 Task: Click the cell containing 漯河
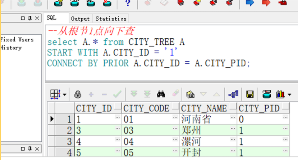pyautogui.click(x=208, y=141)
